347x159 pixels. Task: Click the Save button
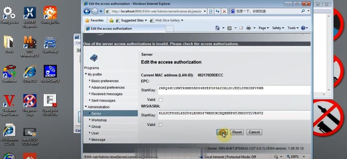pos(222,132)
